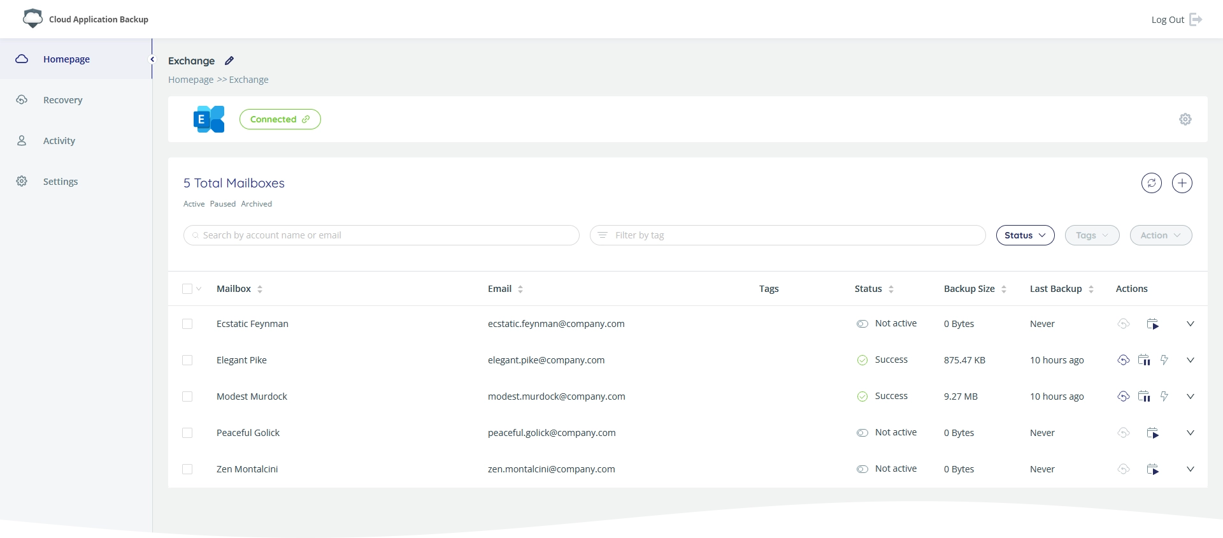Sort by Mailbox column header
Screen dimensions: 1223x538
click(x=240, y=289)
